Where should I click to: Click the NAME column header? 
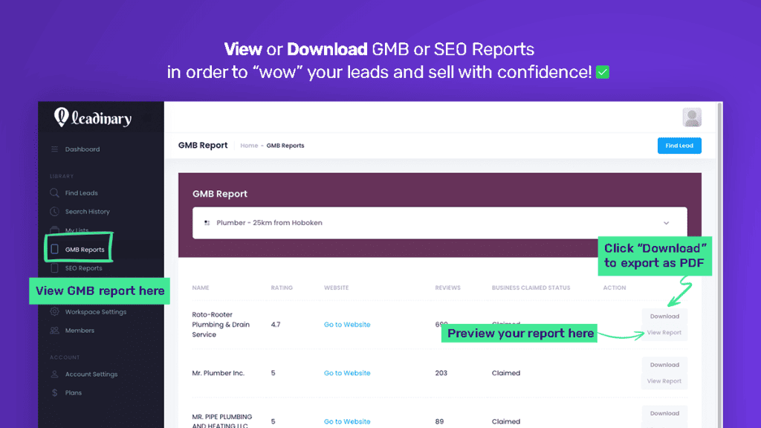pyautogui.click(x=201, y=288)
